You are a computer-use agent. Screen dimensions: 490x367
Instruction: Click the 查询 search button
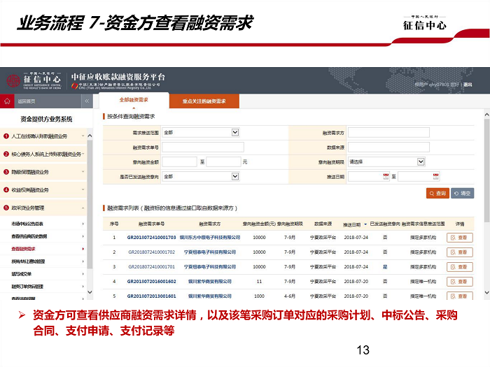tap(437, 193)
